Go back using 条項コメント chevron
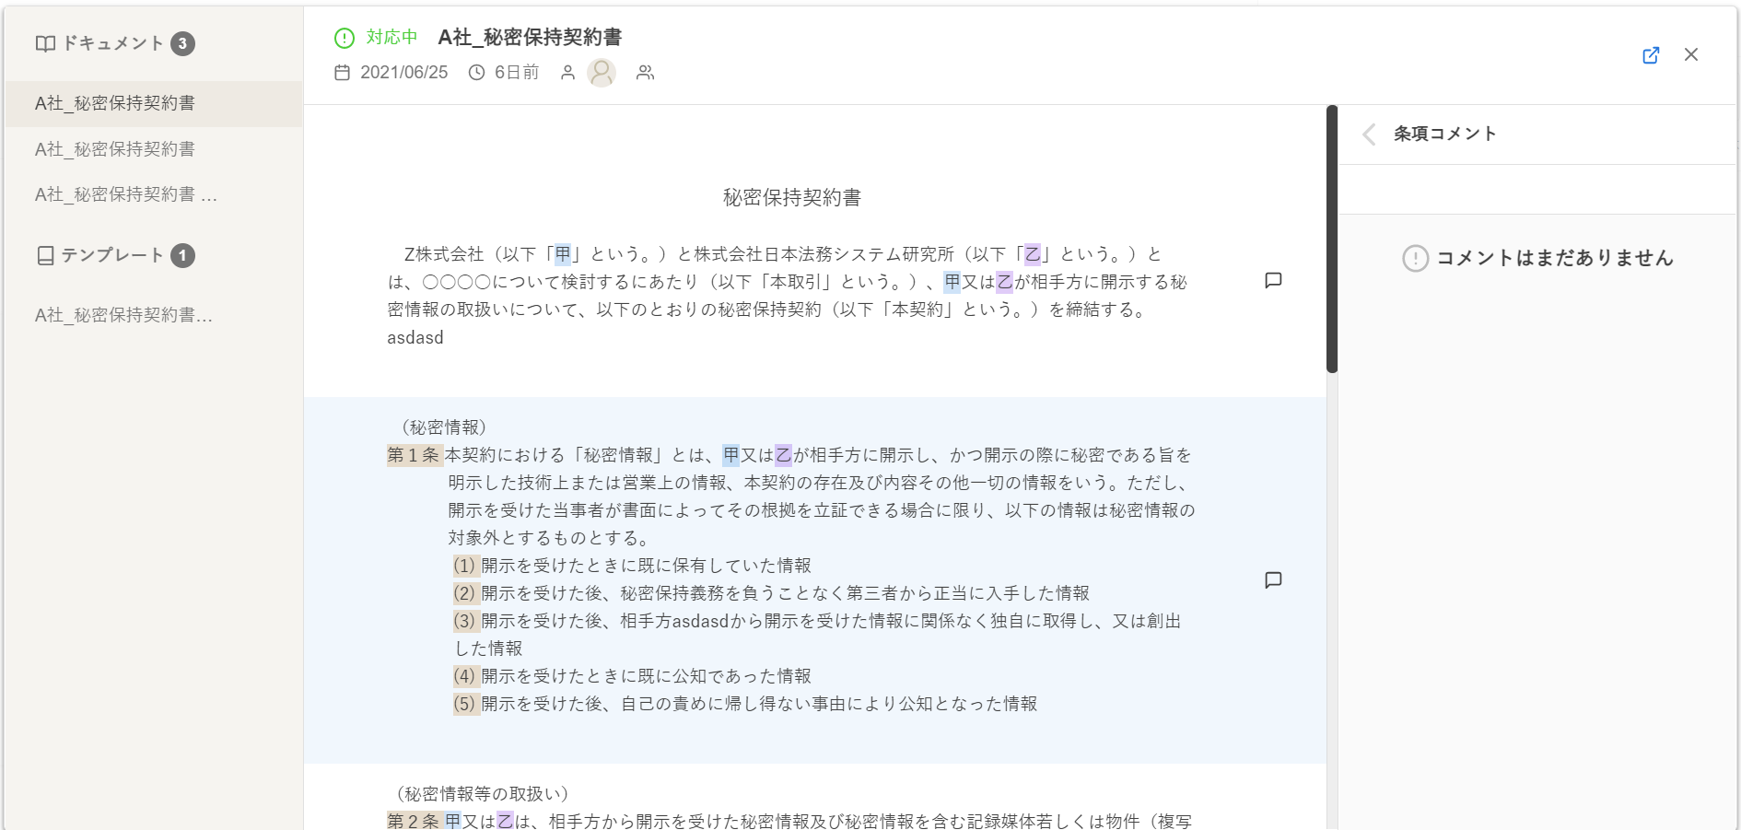 (1369, 134)
